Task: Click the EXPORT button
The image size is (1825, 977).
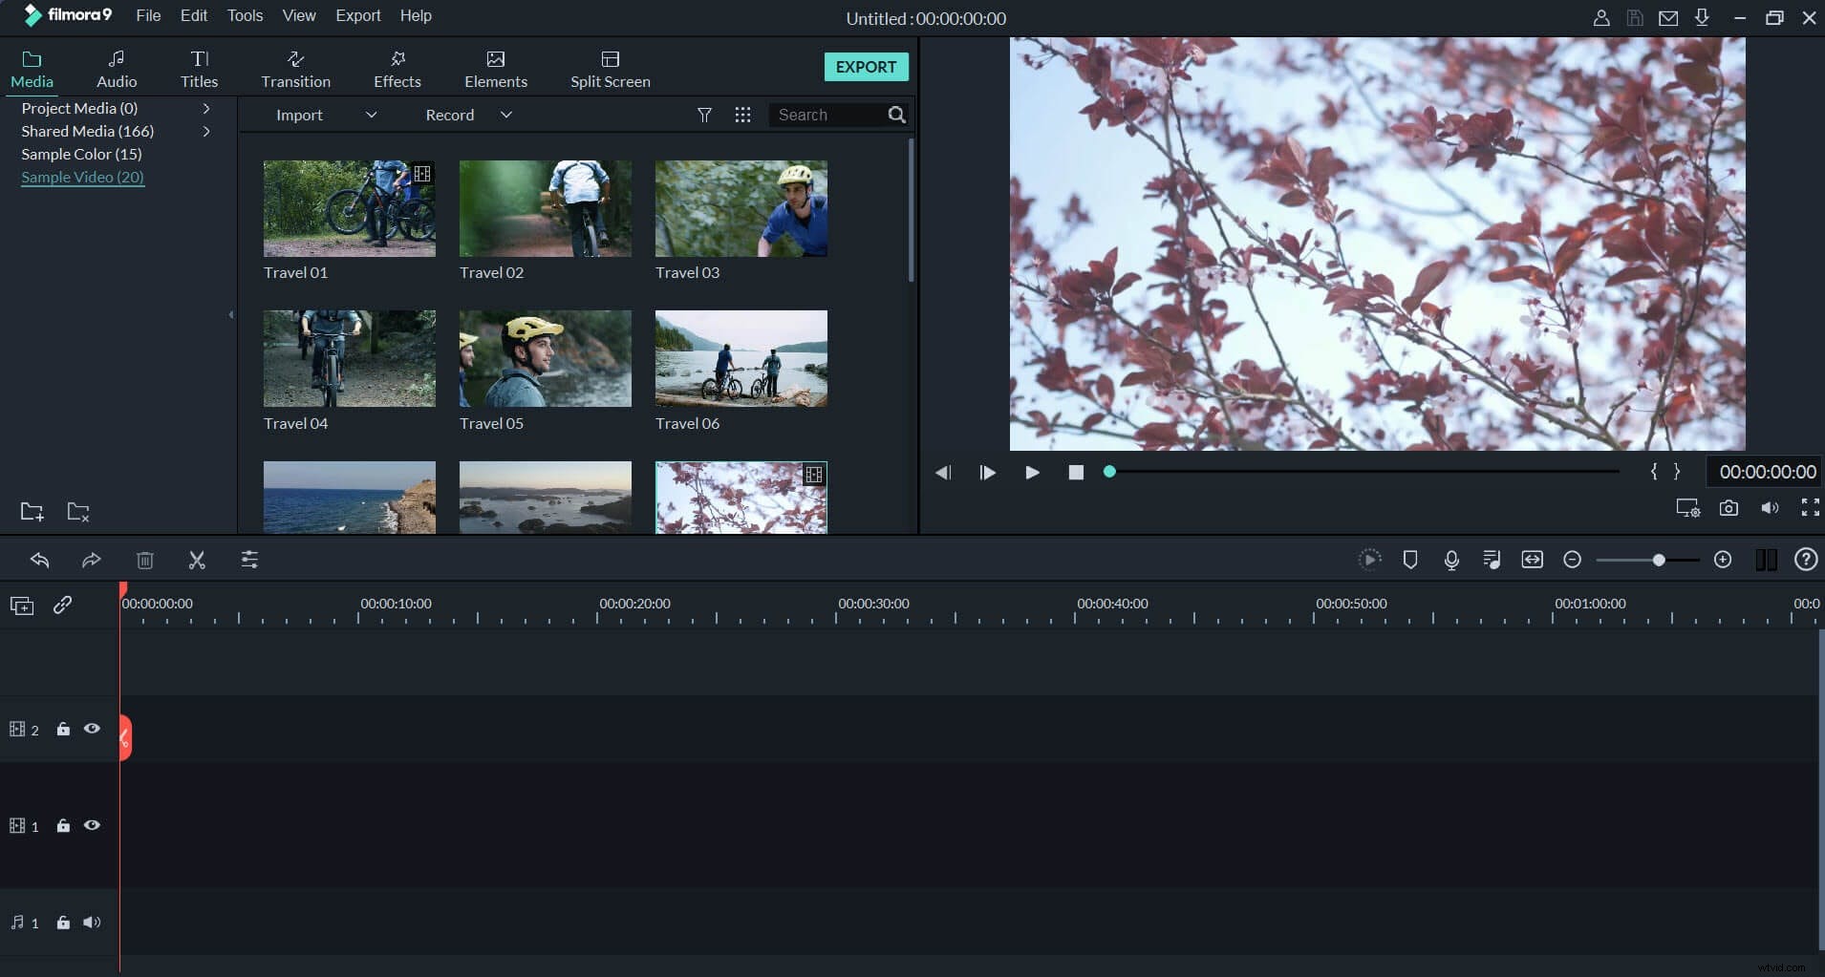Action: (x=865, y=67)
